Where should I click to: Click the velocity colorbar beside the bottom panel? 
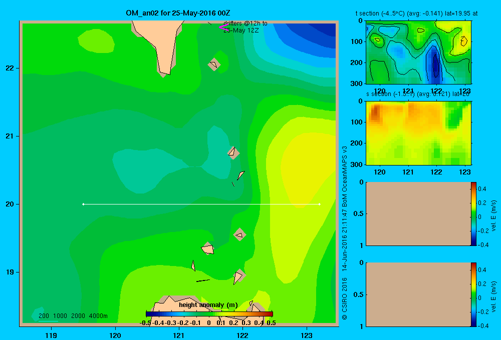click(x=473, y=294)
